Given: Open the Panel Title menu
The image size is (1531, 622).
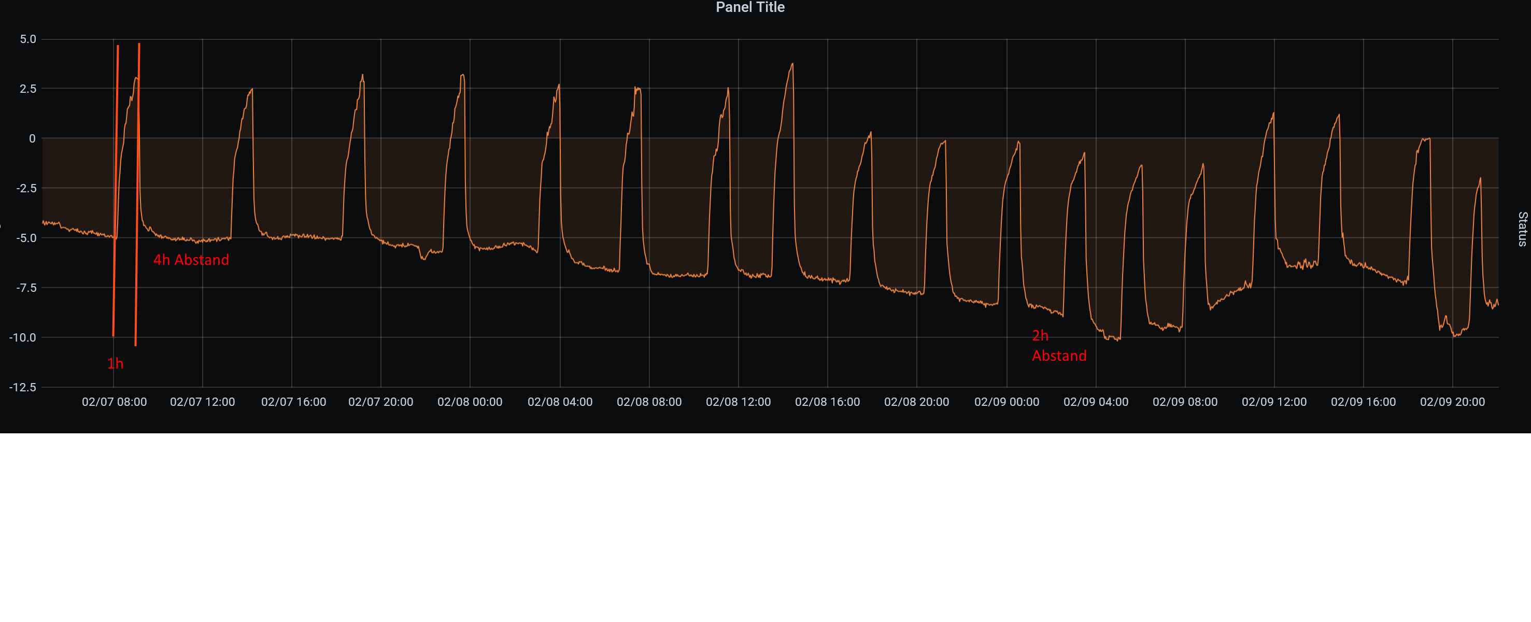Looking at the screenshot, I should 749,7.
